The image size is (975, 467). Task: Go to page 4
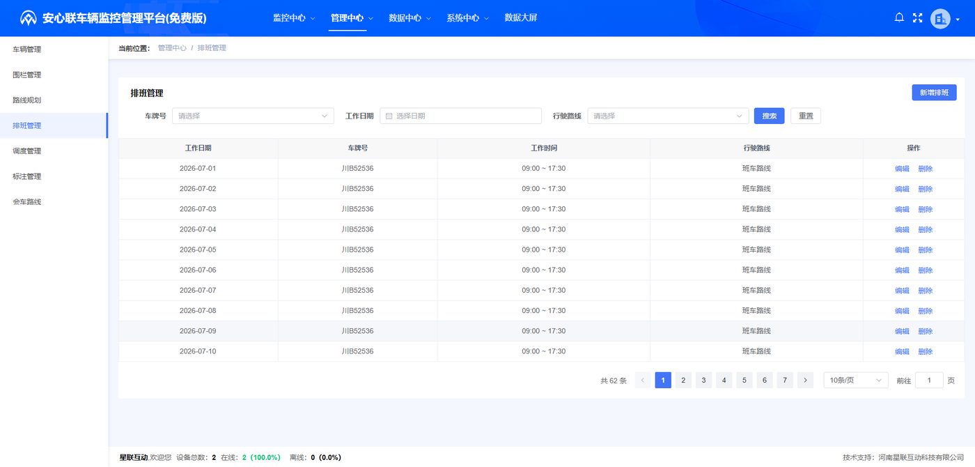724,380
